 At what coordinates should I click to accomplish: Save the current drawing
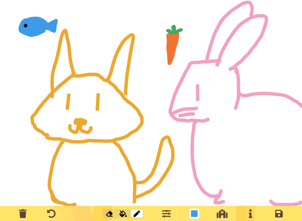tap(279, 214)
